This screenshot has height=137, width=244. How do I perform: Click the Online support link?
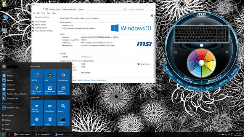pos(87,57)
